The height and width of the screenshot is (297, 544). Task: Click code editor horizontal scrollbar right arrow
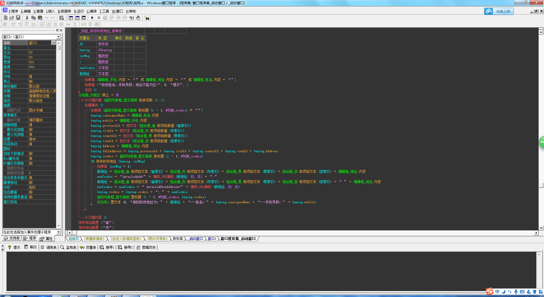click(x=536, y=233)
